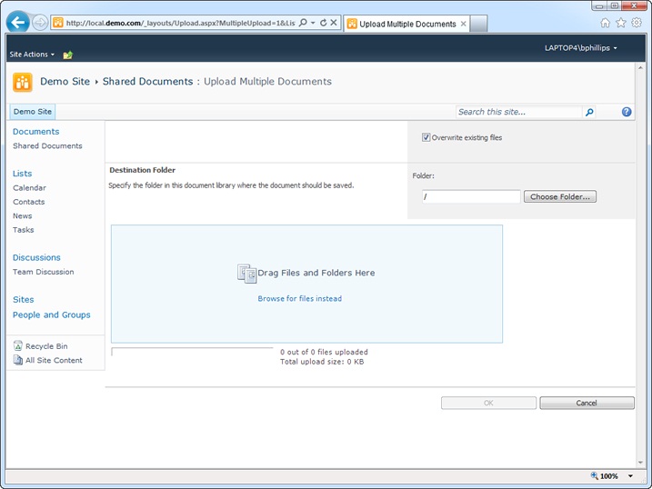Click the browser Back arrow button

17,22
